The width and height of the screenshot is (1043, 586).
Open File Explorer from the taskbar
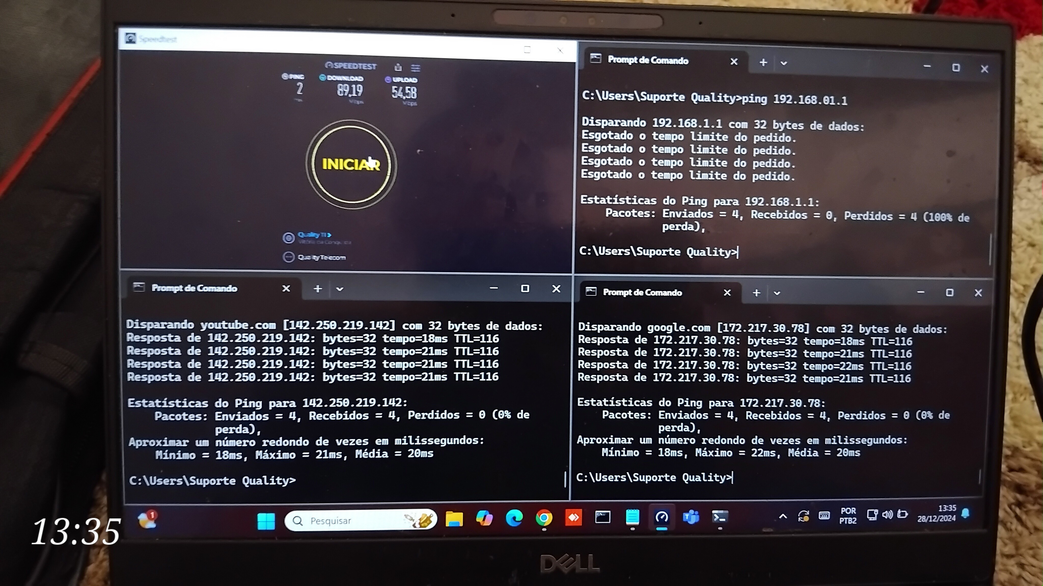[454, 518]
